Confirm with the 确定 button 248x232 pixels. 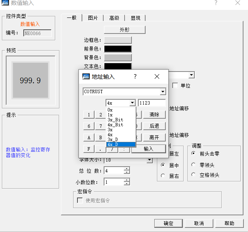click(x=168, y=223)
